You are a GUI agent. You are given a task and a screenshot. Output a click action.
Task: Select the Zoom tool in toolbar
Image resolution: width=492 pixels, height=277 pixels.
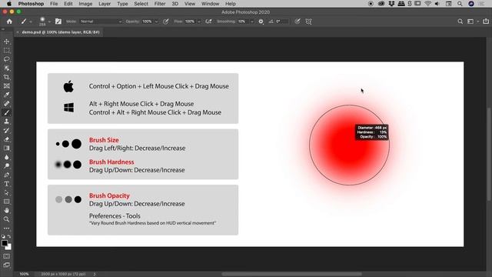[x=7, y=219]
